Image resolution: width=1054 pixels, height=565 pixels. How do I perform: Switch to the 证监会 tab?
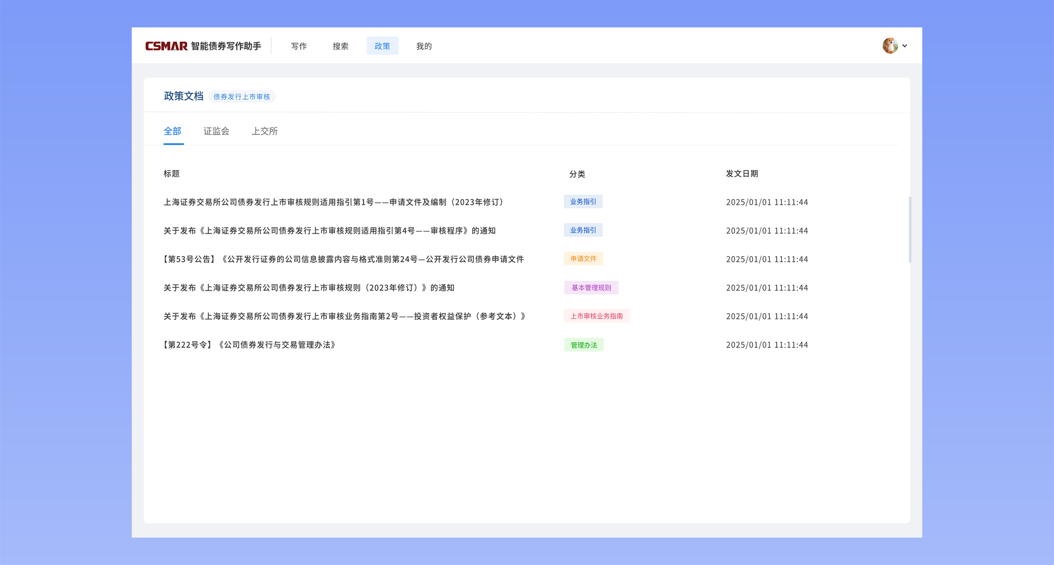[x=216, y=131]
